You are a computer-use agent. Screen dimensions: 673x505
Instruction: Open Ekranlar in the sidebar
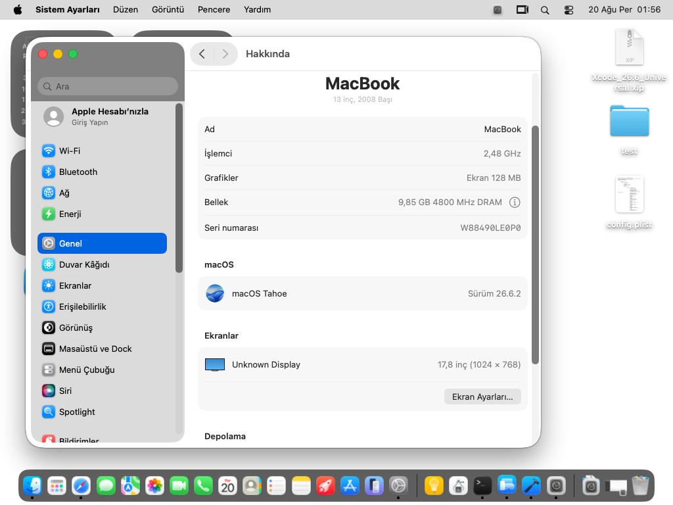pyautogui.click(x=102, y=285)
